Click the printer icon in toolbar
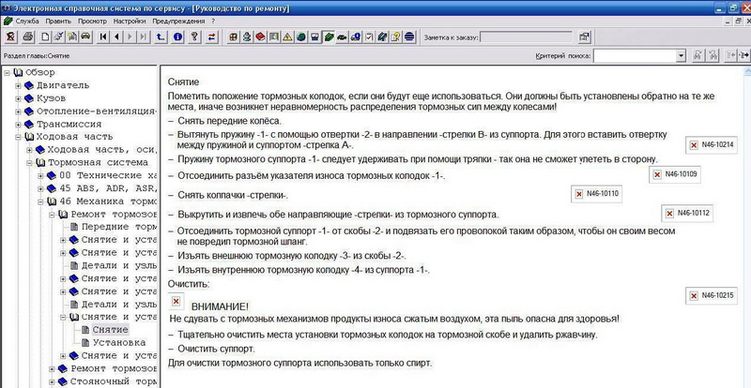751x388 pixels. click(x=28, y=37)
